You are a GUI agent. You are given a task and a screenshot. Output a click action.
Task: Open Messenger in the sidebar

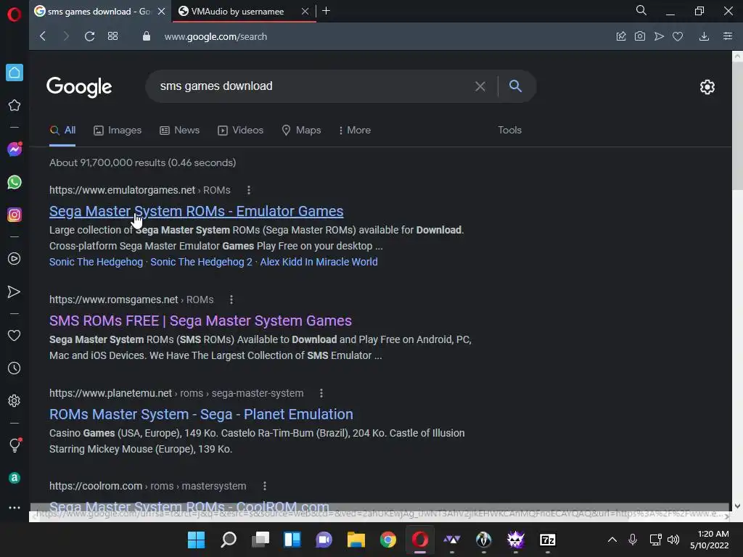(x=15, y=149)
